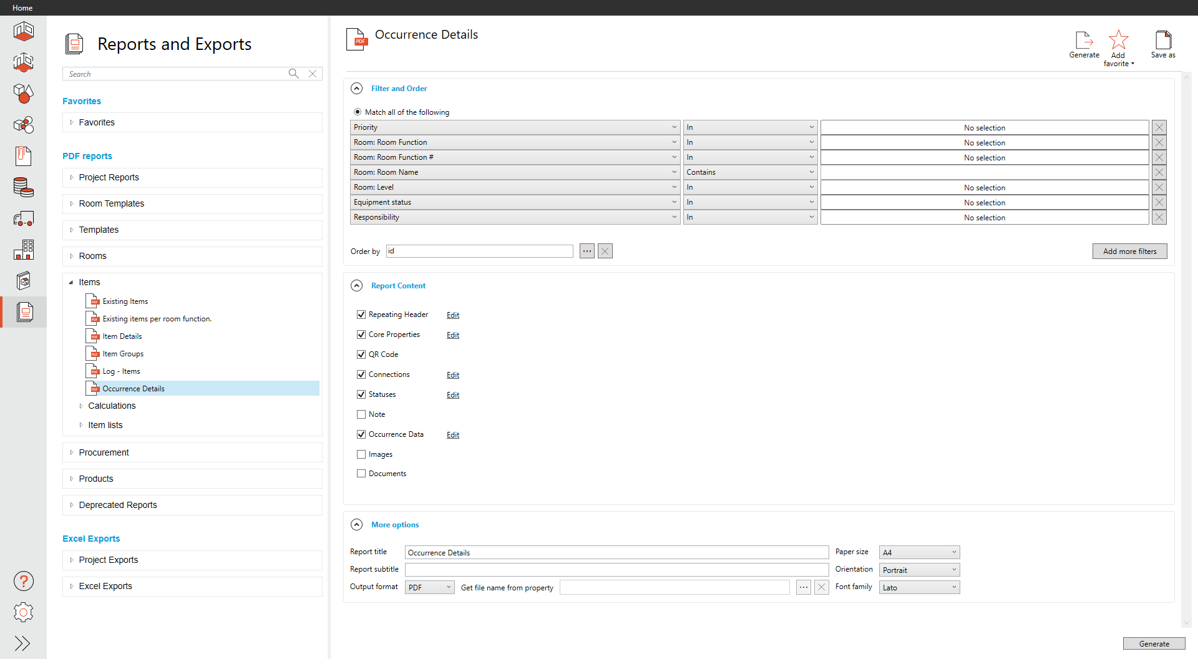1198x659 pixels.
Task: Enable the Note checkbox
Action: coord(361,414)
